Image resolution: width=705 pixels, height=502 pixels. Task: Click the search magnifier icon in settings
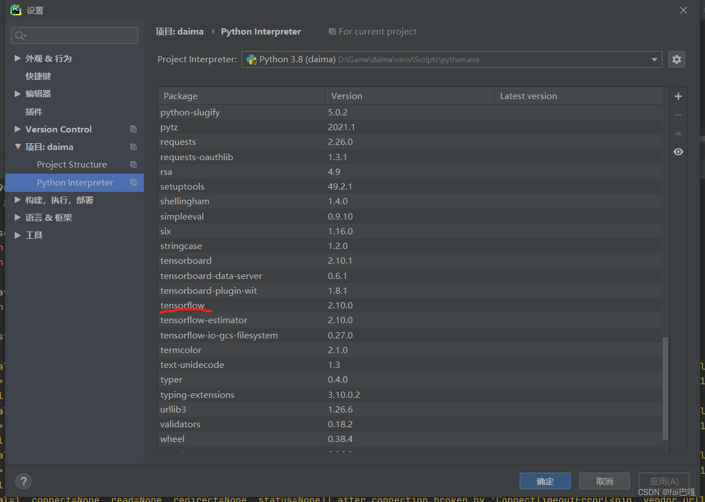(x=20, y=36)
